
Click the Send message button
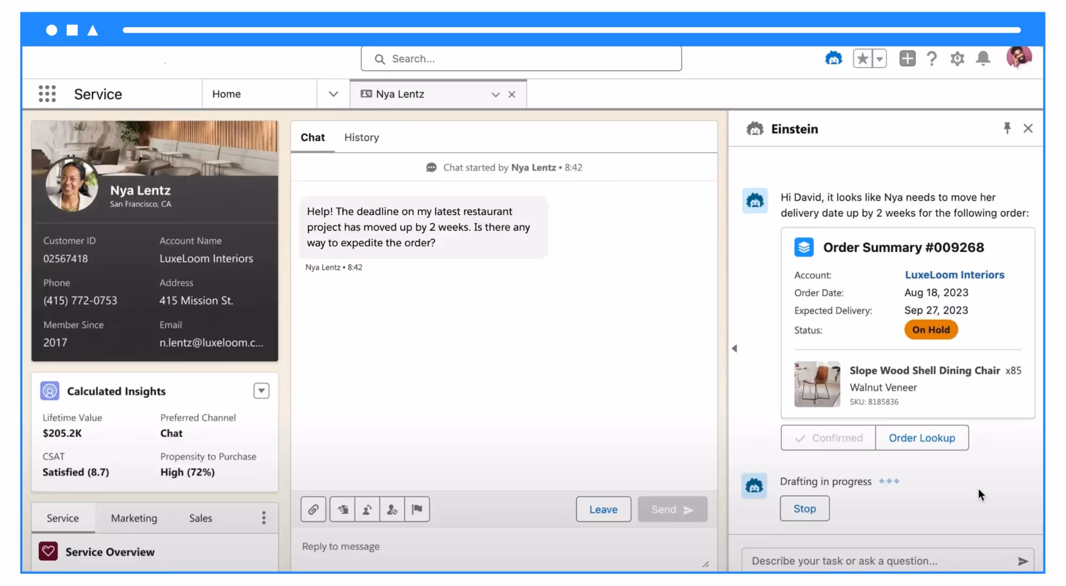(673, 509)
